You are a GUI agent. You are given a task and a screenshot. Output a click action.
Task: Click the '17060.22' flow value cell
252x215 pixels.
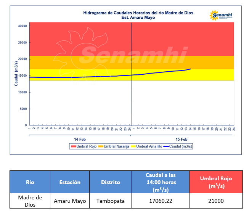click(161, 201)
